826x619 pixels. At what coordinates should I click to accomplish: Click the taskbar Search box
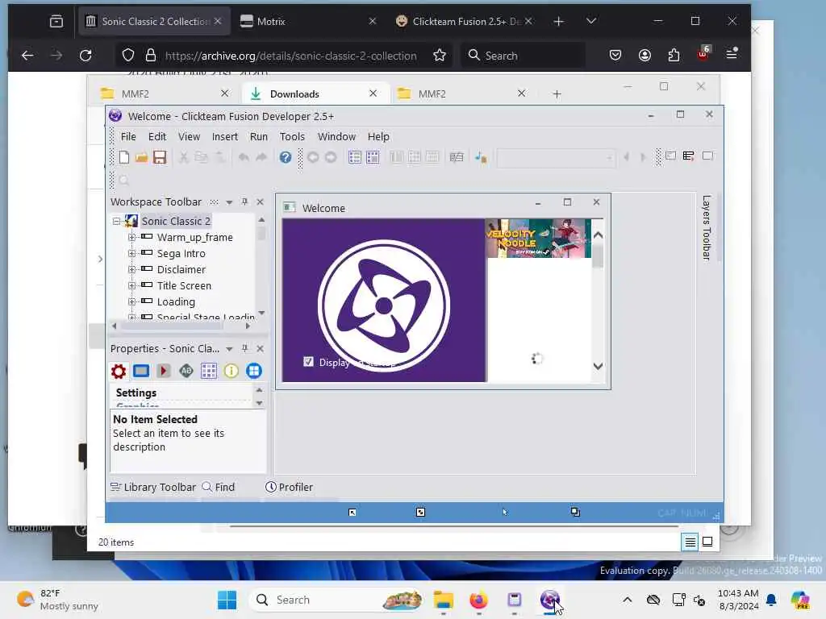pos(337,600)
